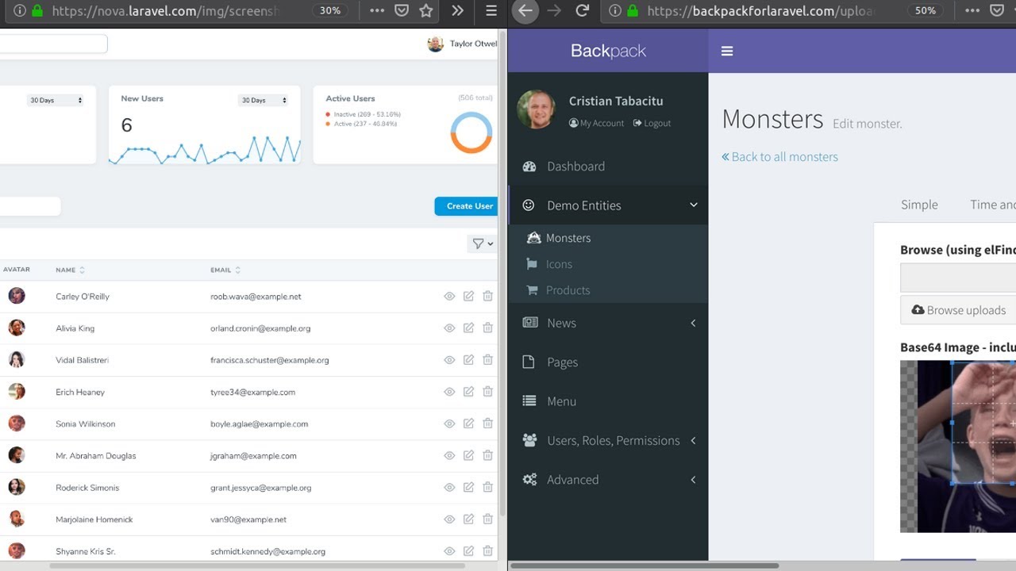The width and height of the screenshot is (1016, 571).
Task: Edit Sonia Wilkinson with pencil icon
Action: [468, 423]
